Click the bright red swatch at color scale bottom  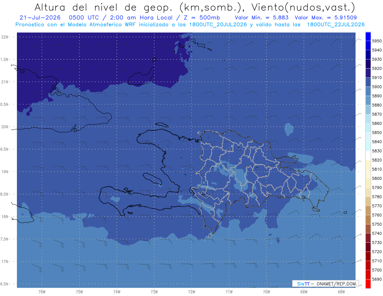tap(368, 284)
